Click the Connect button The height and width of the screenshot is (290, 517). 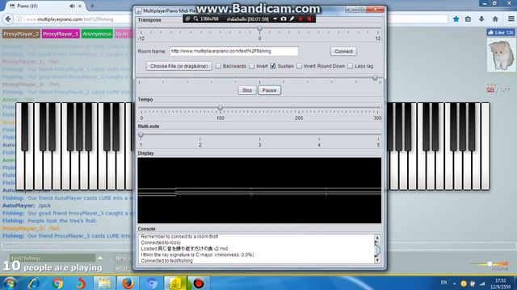(x=343, y=52)
